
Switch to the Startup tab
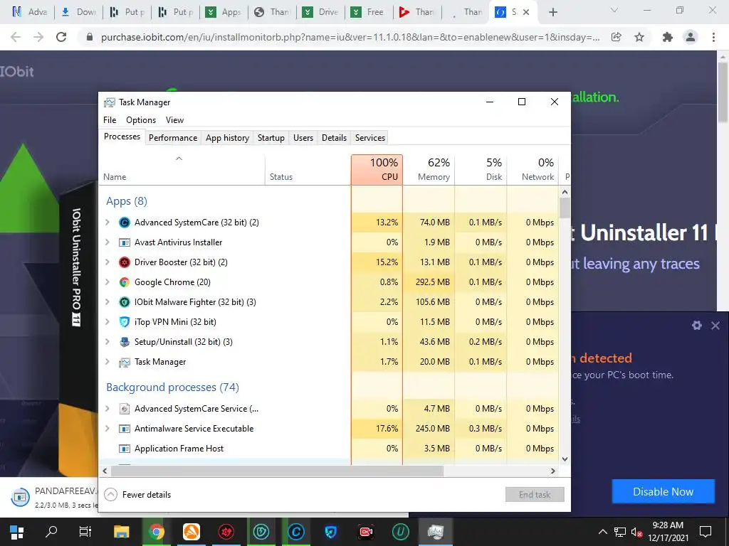click(x=271, y=138)
